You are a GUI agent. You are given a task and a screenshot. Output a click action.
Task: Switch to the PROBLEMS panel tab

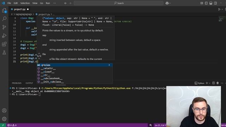[17, 83]
